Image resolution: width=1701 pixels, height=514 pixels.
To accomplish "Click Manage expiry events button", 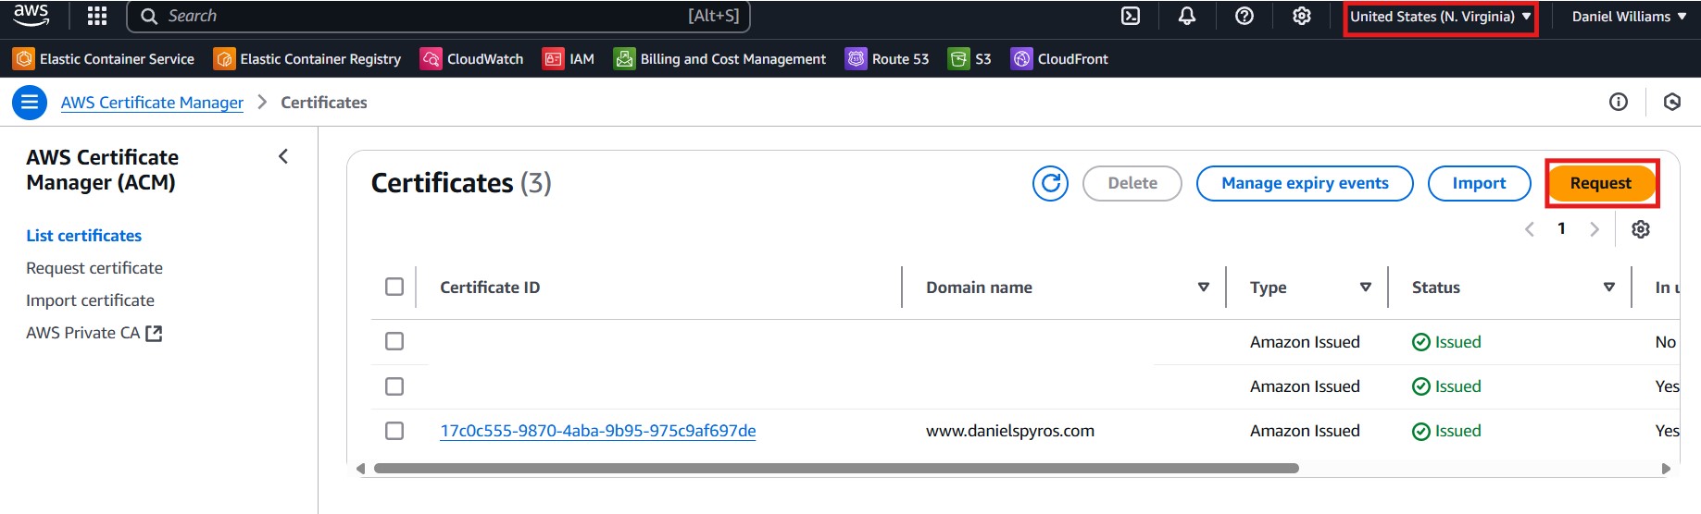I will click(x=1305, y=183).
